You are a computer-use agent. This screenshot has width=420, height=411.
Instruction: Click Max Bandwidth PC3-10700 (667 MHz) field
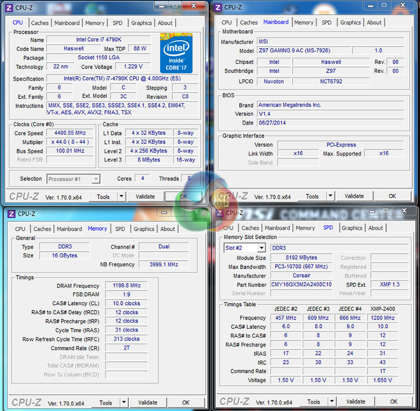[301, 267]
